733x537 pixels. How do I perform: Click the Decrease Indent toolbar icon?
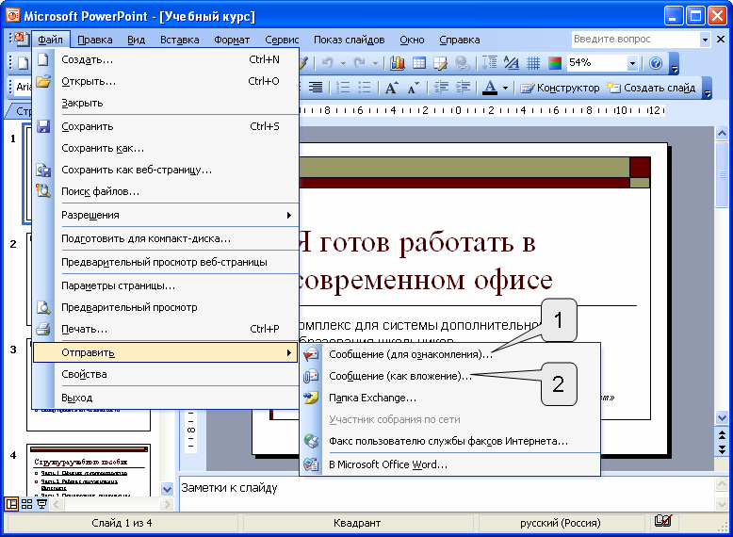pos(441,88)
